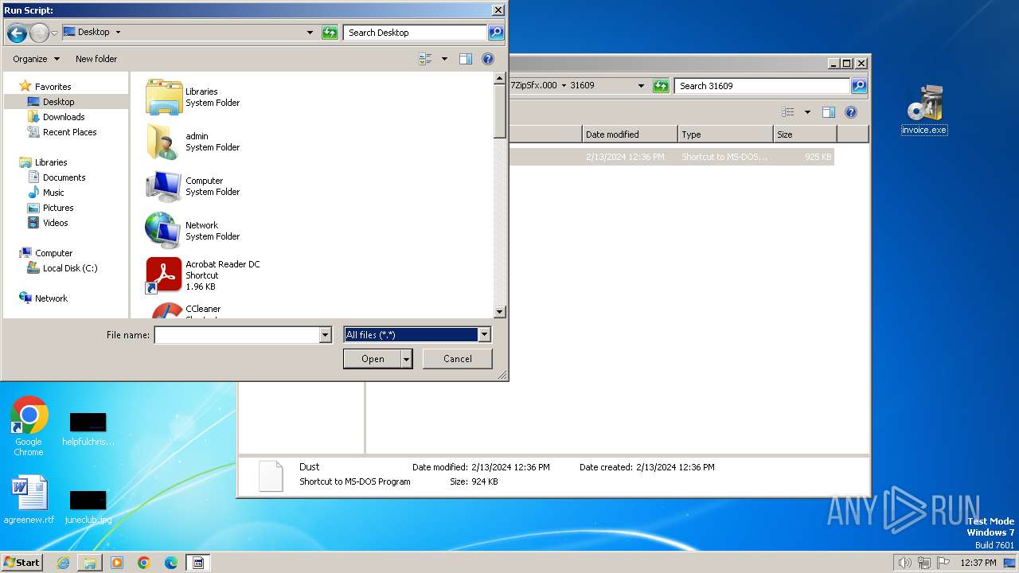
Task: Click the help icon in Run Script dialog
Action: 488,59
